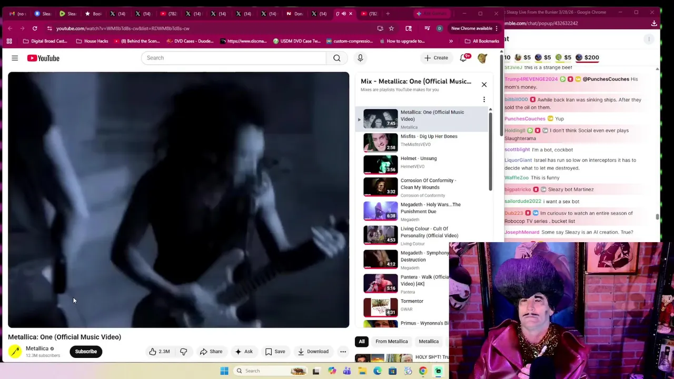Click the YouTube search magnifier button
Viewport: 674px width, 379px height.
[336, 58]
